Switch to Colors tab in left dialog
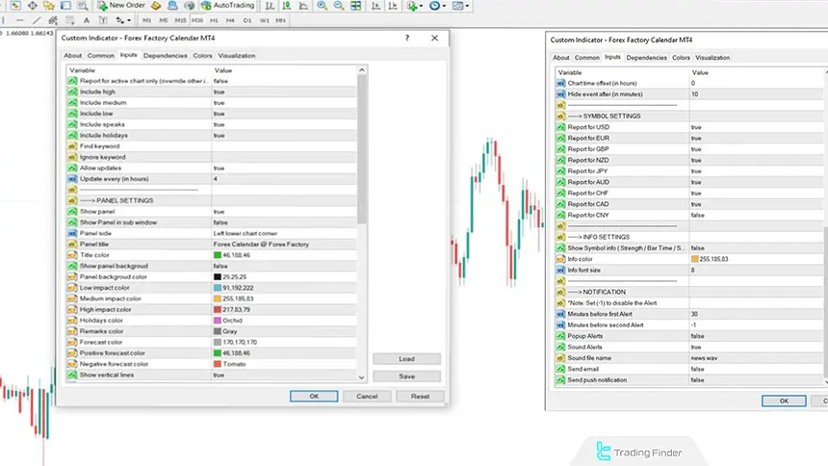The image size is (828, 466). (202, 56)
